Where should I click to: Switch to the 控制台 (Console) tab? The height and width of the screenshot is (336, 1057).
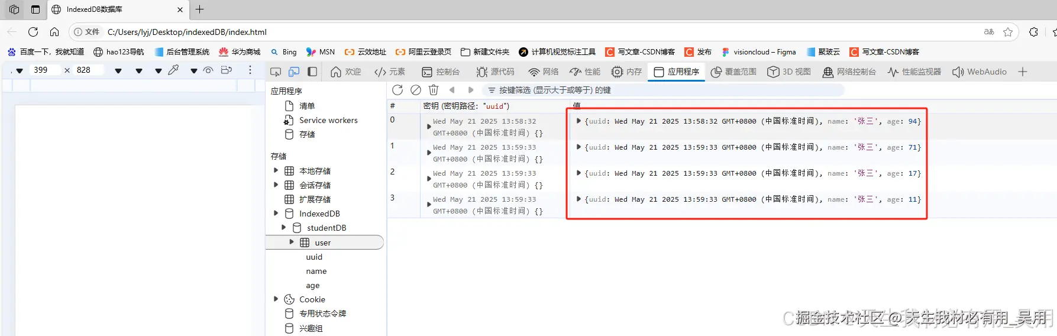pyautogui.click(x=441, y=72)
